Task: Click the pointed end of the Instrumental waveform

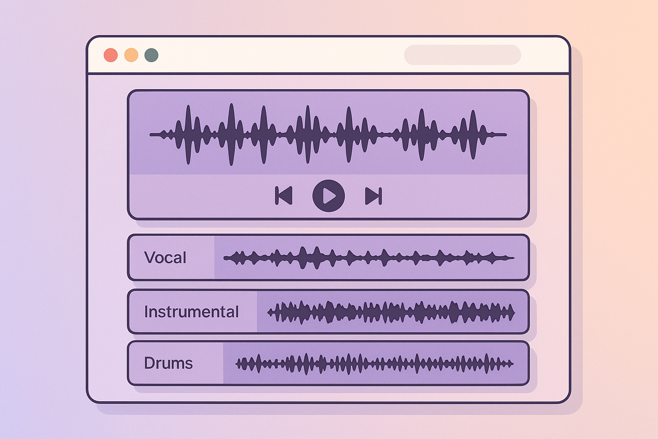Action: pos(511,313)
